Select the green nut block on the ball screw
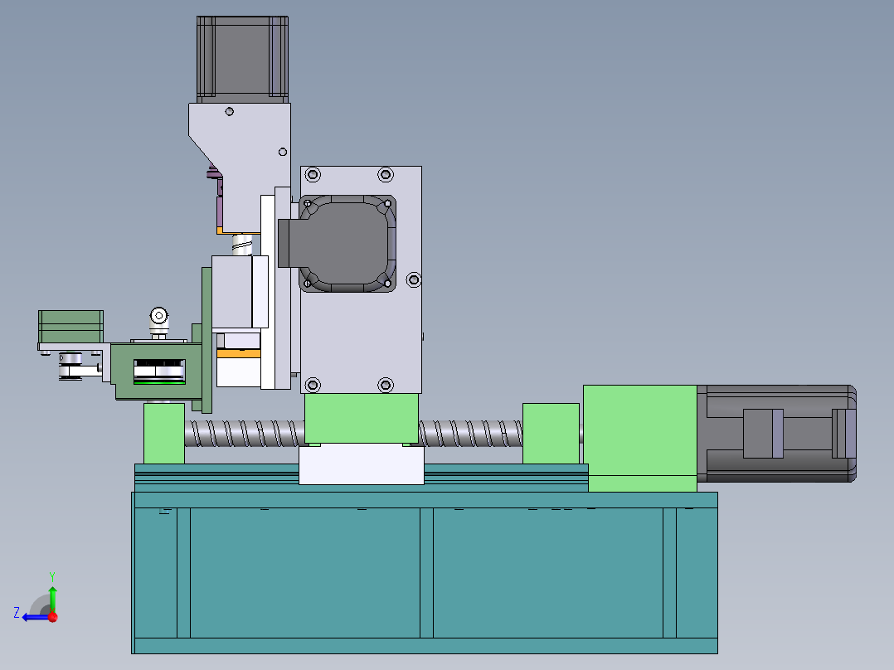The width and height of the screenshot is (894, 670). (362, 419)
